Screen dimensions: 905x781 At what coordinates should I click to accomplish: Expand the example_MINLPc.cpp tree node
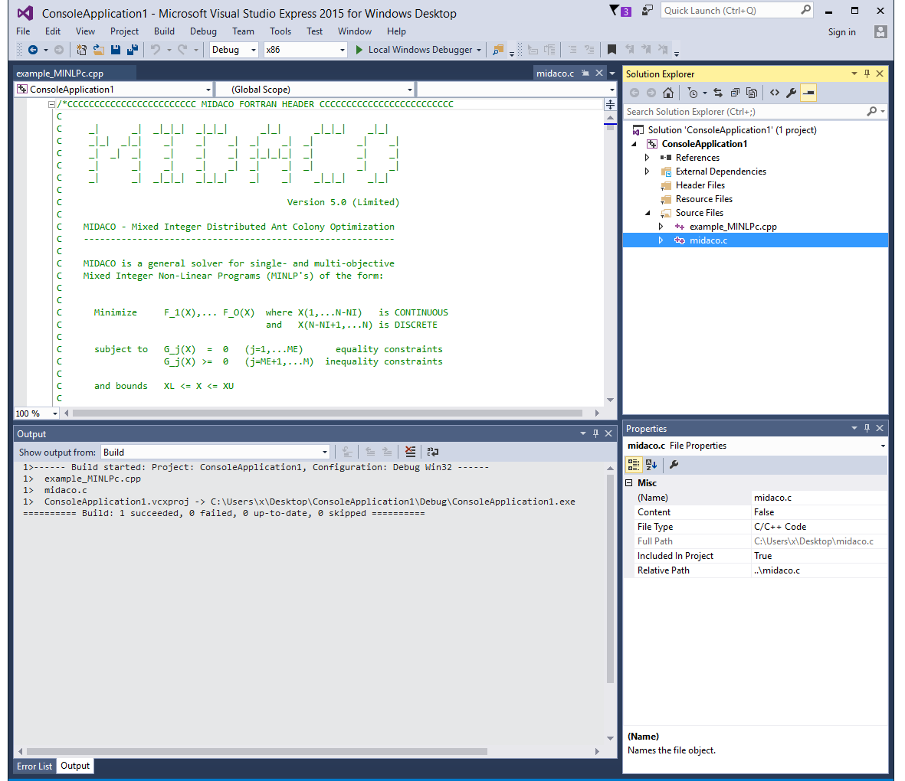[x=661, y=227]
